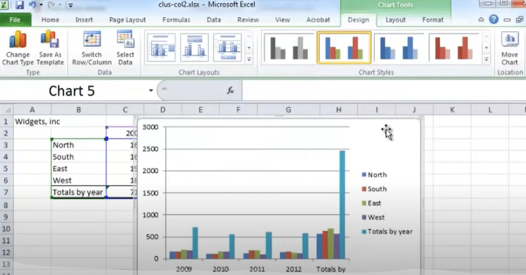The width and height of the screenshot is (526, 275).
Task: Switch to the Layout tab
Action: [x=395, y=20]
